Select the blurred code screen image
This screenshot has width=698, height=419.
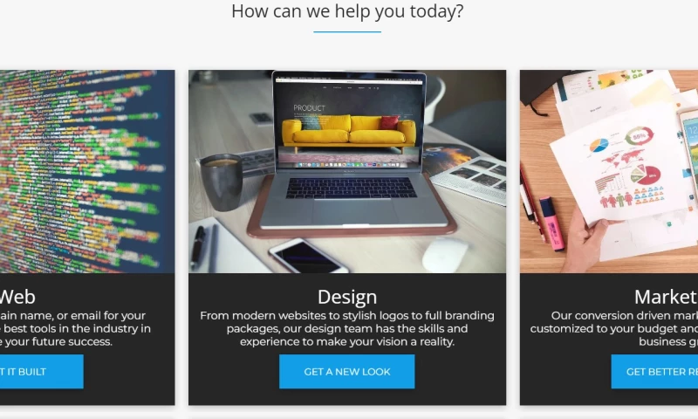(87, 171)
